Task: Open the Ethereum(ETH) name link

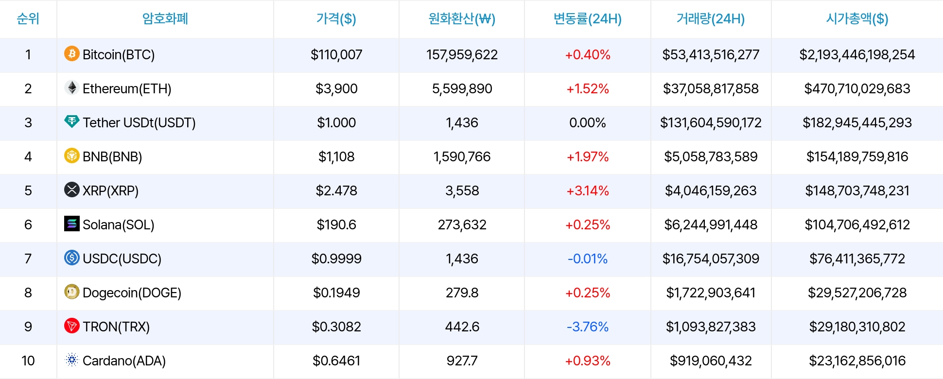Action: pos(127,88)
